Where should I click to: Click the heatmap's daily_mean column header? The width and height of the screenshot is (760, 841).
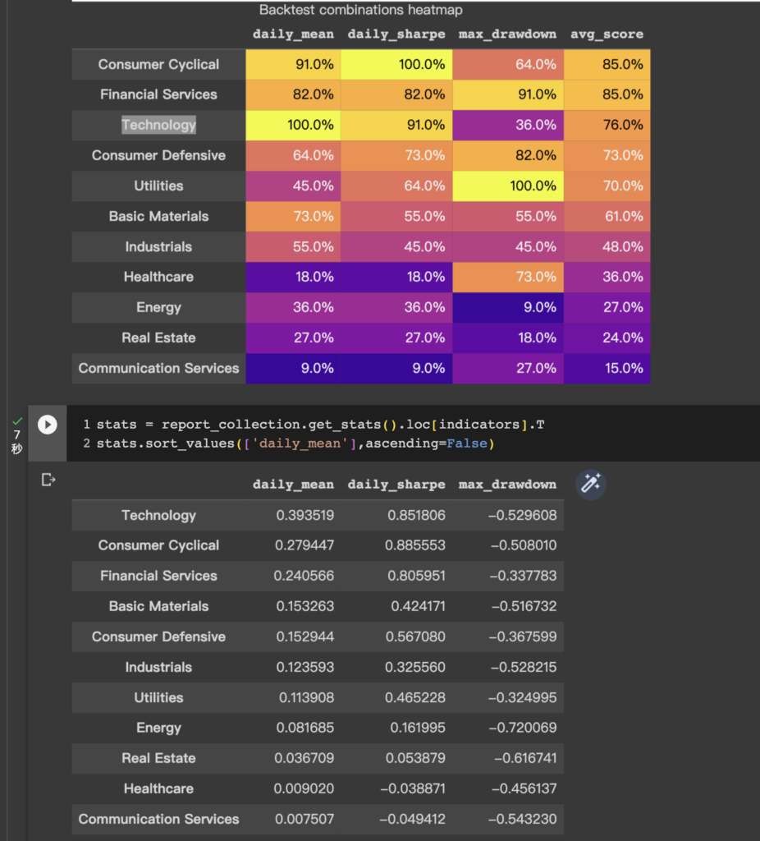click(293, 34)
